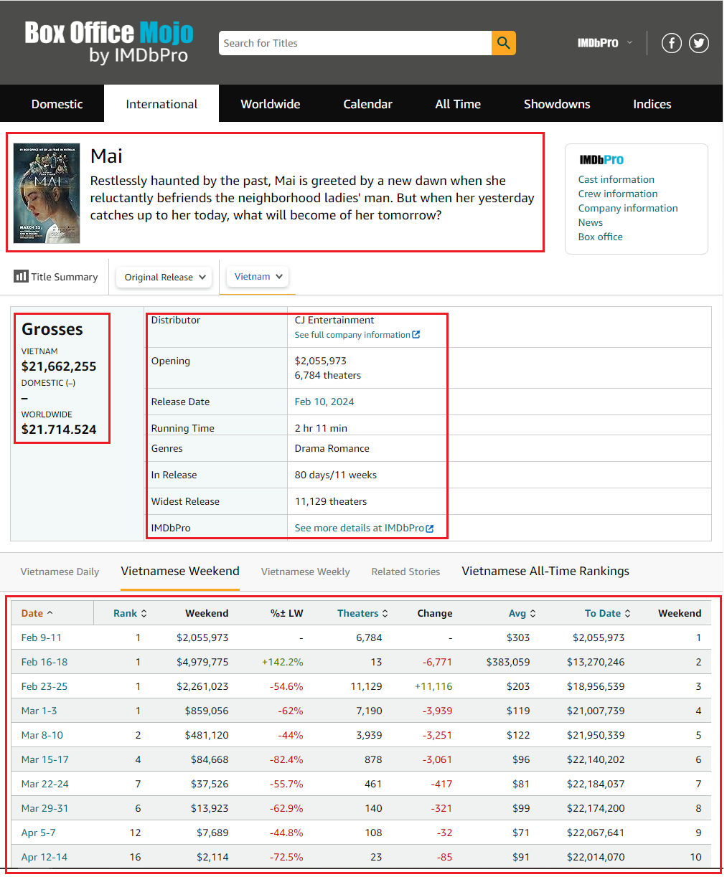Image resolution: width=727 pixels, height=877 pixels.
Task: Open the News link in IMDbPro card
Action: point(591,222)
